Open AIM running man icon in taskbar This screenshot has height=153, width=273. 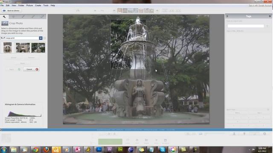coord(88,150)
